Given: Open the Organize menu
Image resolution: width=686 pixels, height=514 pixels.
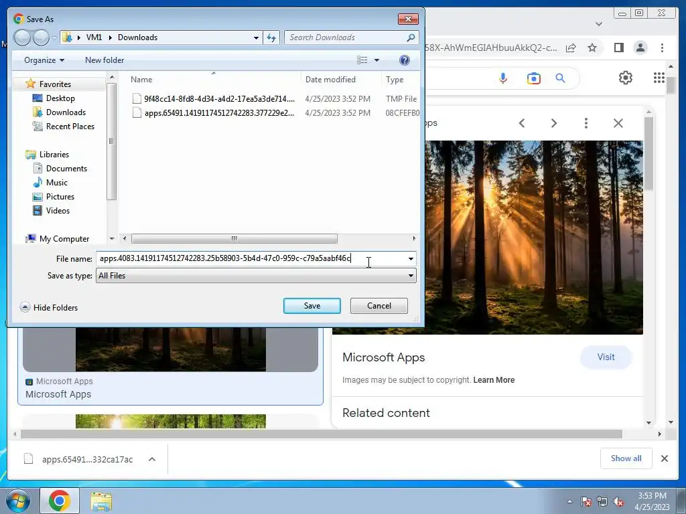Looking at the screenshot, I should point(44,60).
